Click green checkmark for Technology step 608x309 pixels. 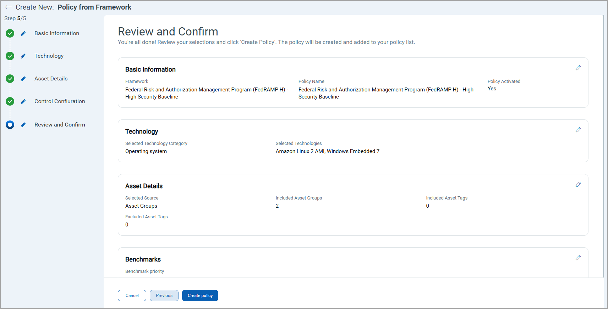(10, 56)
